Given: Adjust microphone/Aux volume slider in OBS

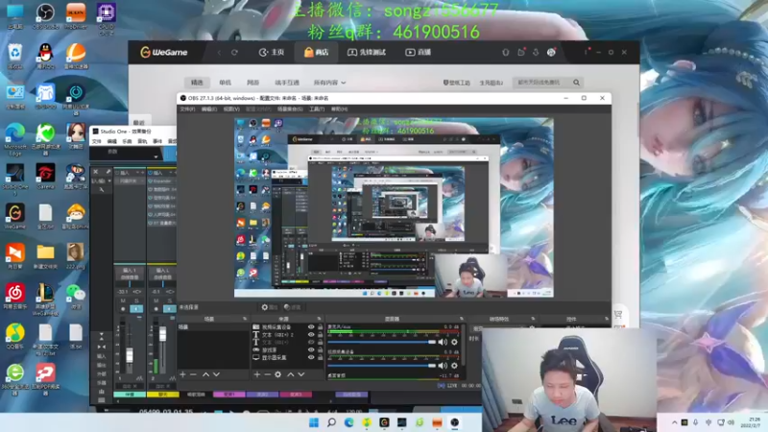Looking at the screenshot, I should [381, 343].
